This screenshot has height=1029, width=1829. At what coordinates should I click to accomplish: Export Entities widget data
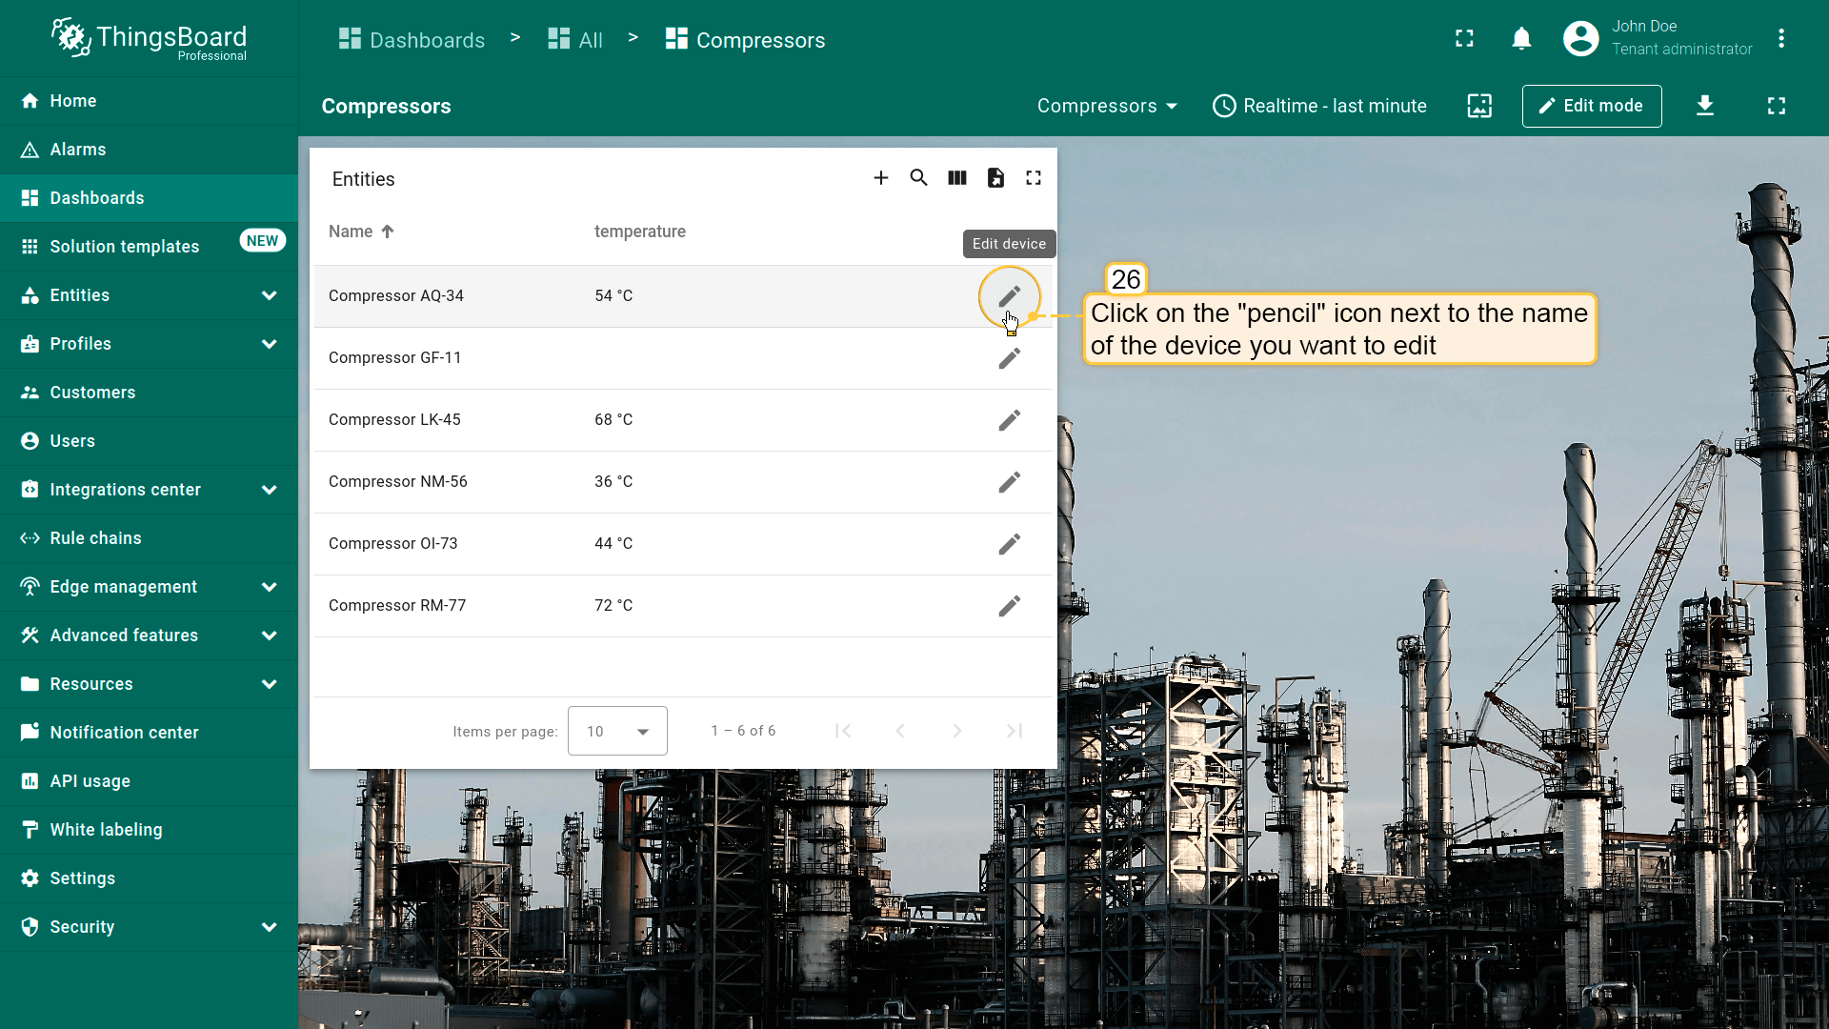point(995,178)
